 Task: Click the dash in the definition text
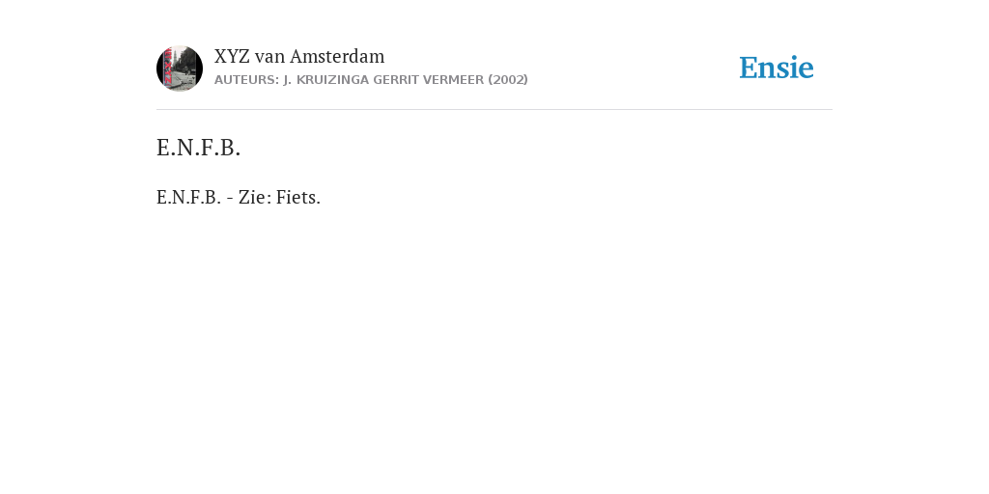click(230, 198)
